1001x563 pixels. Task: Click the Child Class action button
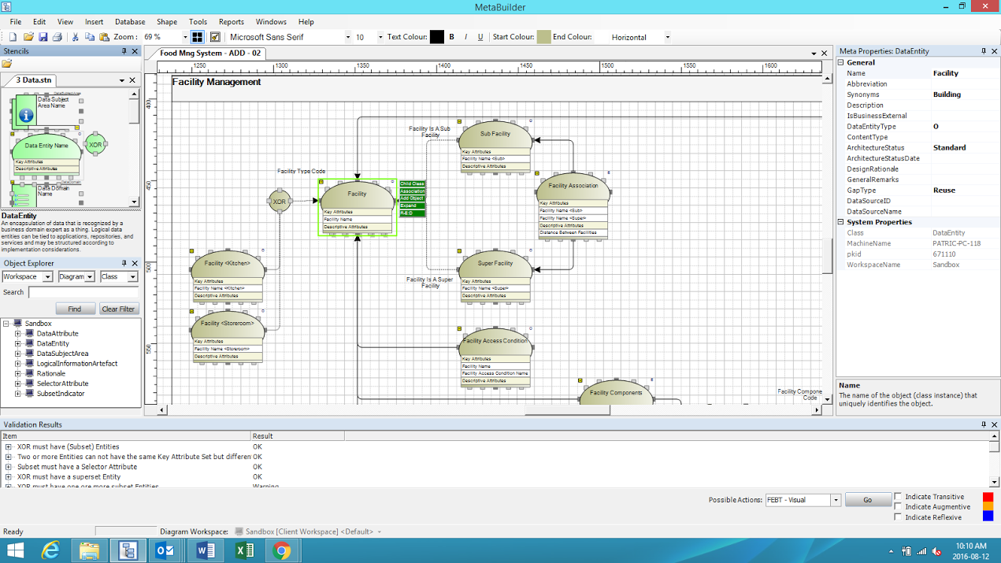click(x=412, y=184)
